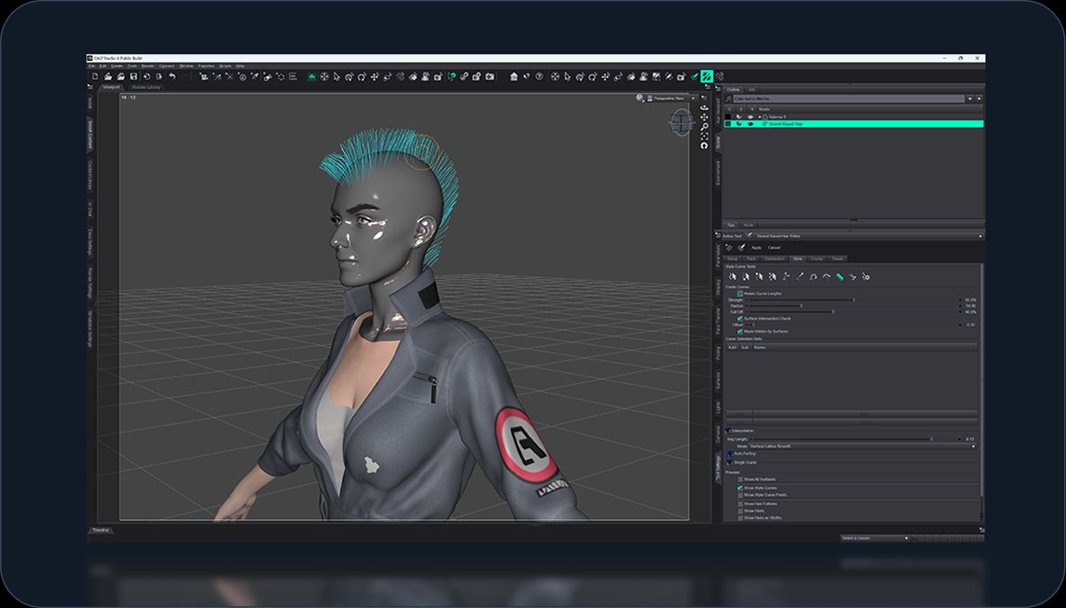Click the Sub button in Curve Selection Sets
The width and height of the screenshot is (1066, 608).
(745, 347)
